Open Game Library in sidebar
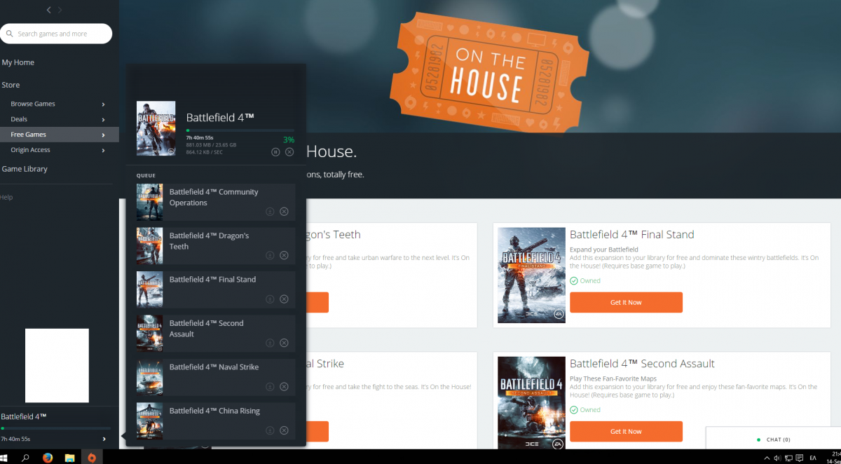The image size is (841, 464). [25, 169]
